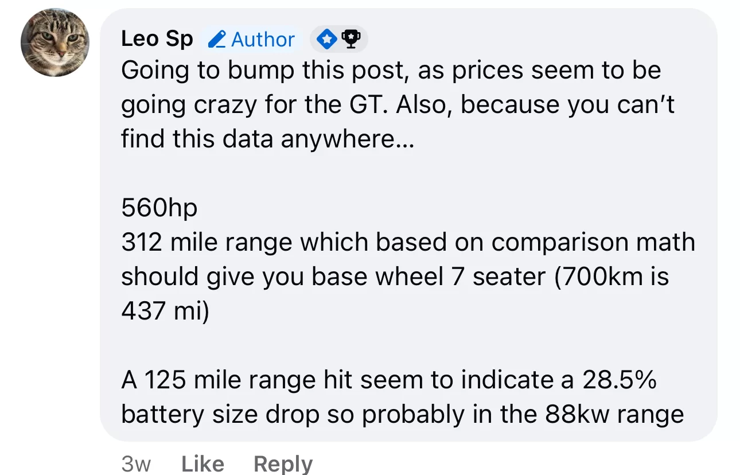Click the 560hp line in comment
Screen dimensions: 740x475
tap(159, 208)
